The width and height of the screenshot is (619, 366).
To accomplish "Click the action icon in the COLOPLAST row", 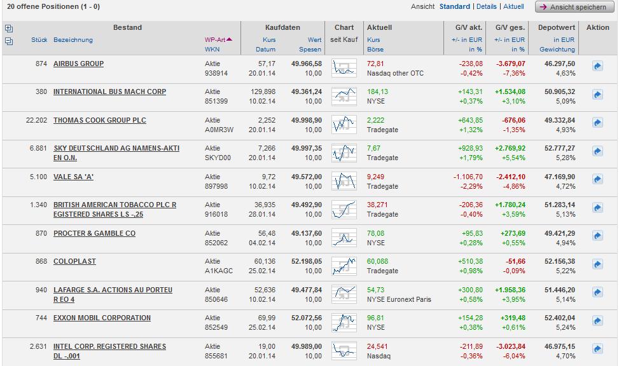I will 597,264.
